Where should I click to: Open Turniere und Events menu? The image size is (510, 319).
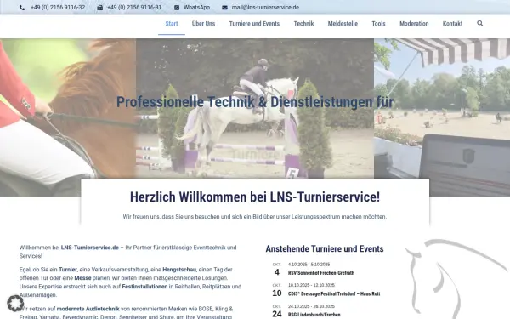coord(254,24)
